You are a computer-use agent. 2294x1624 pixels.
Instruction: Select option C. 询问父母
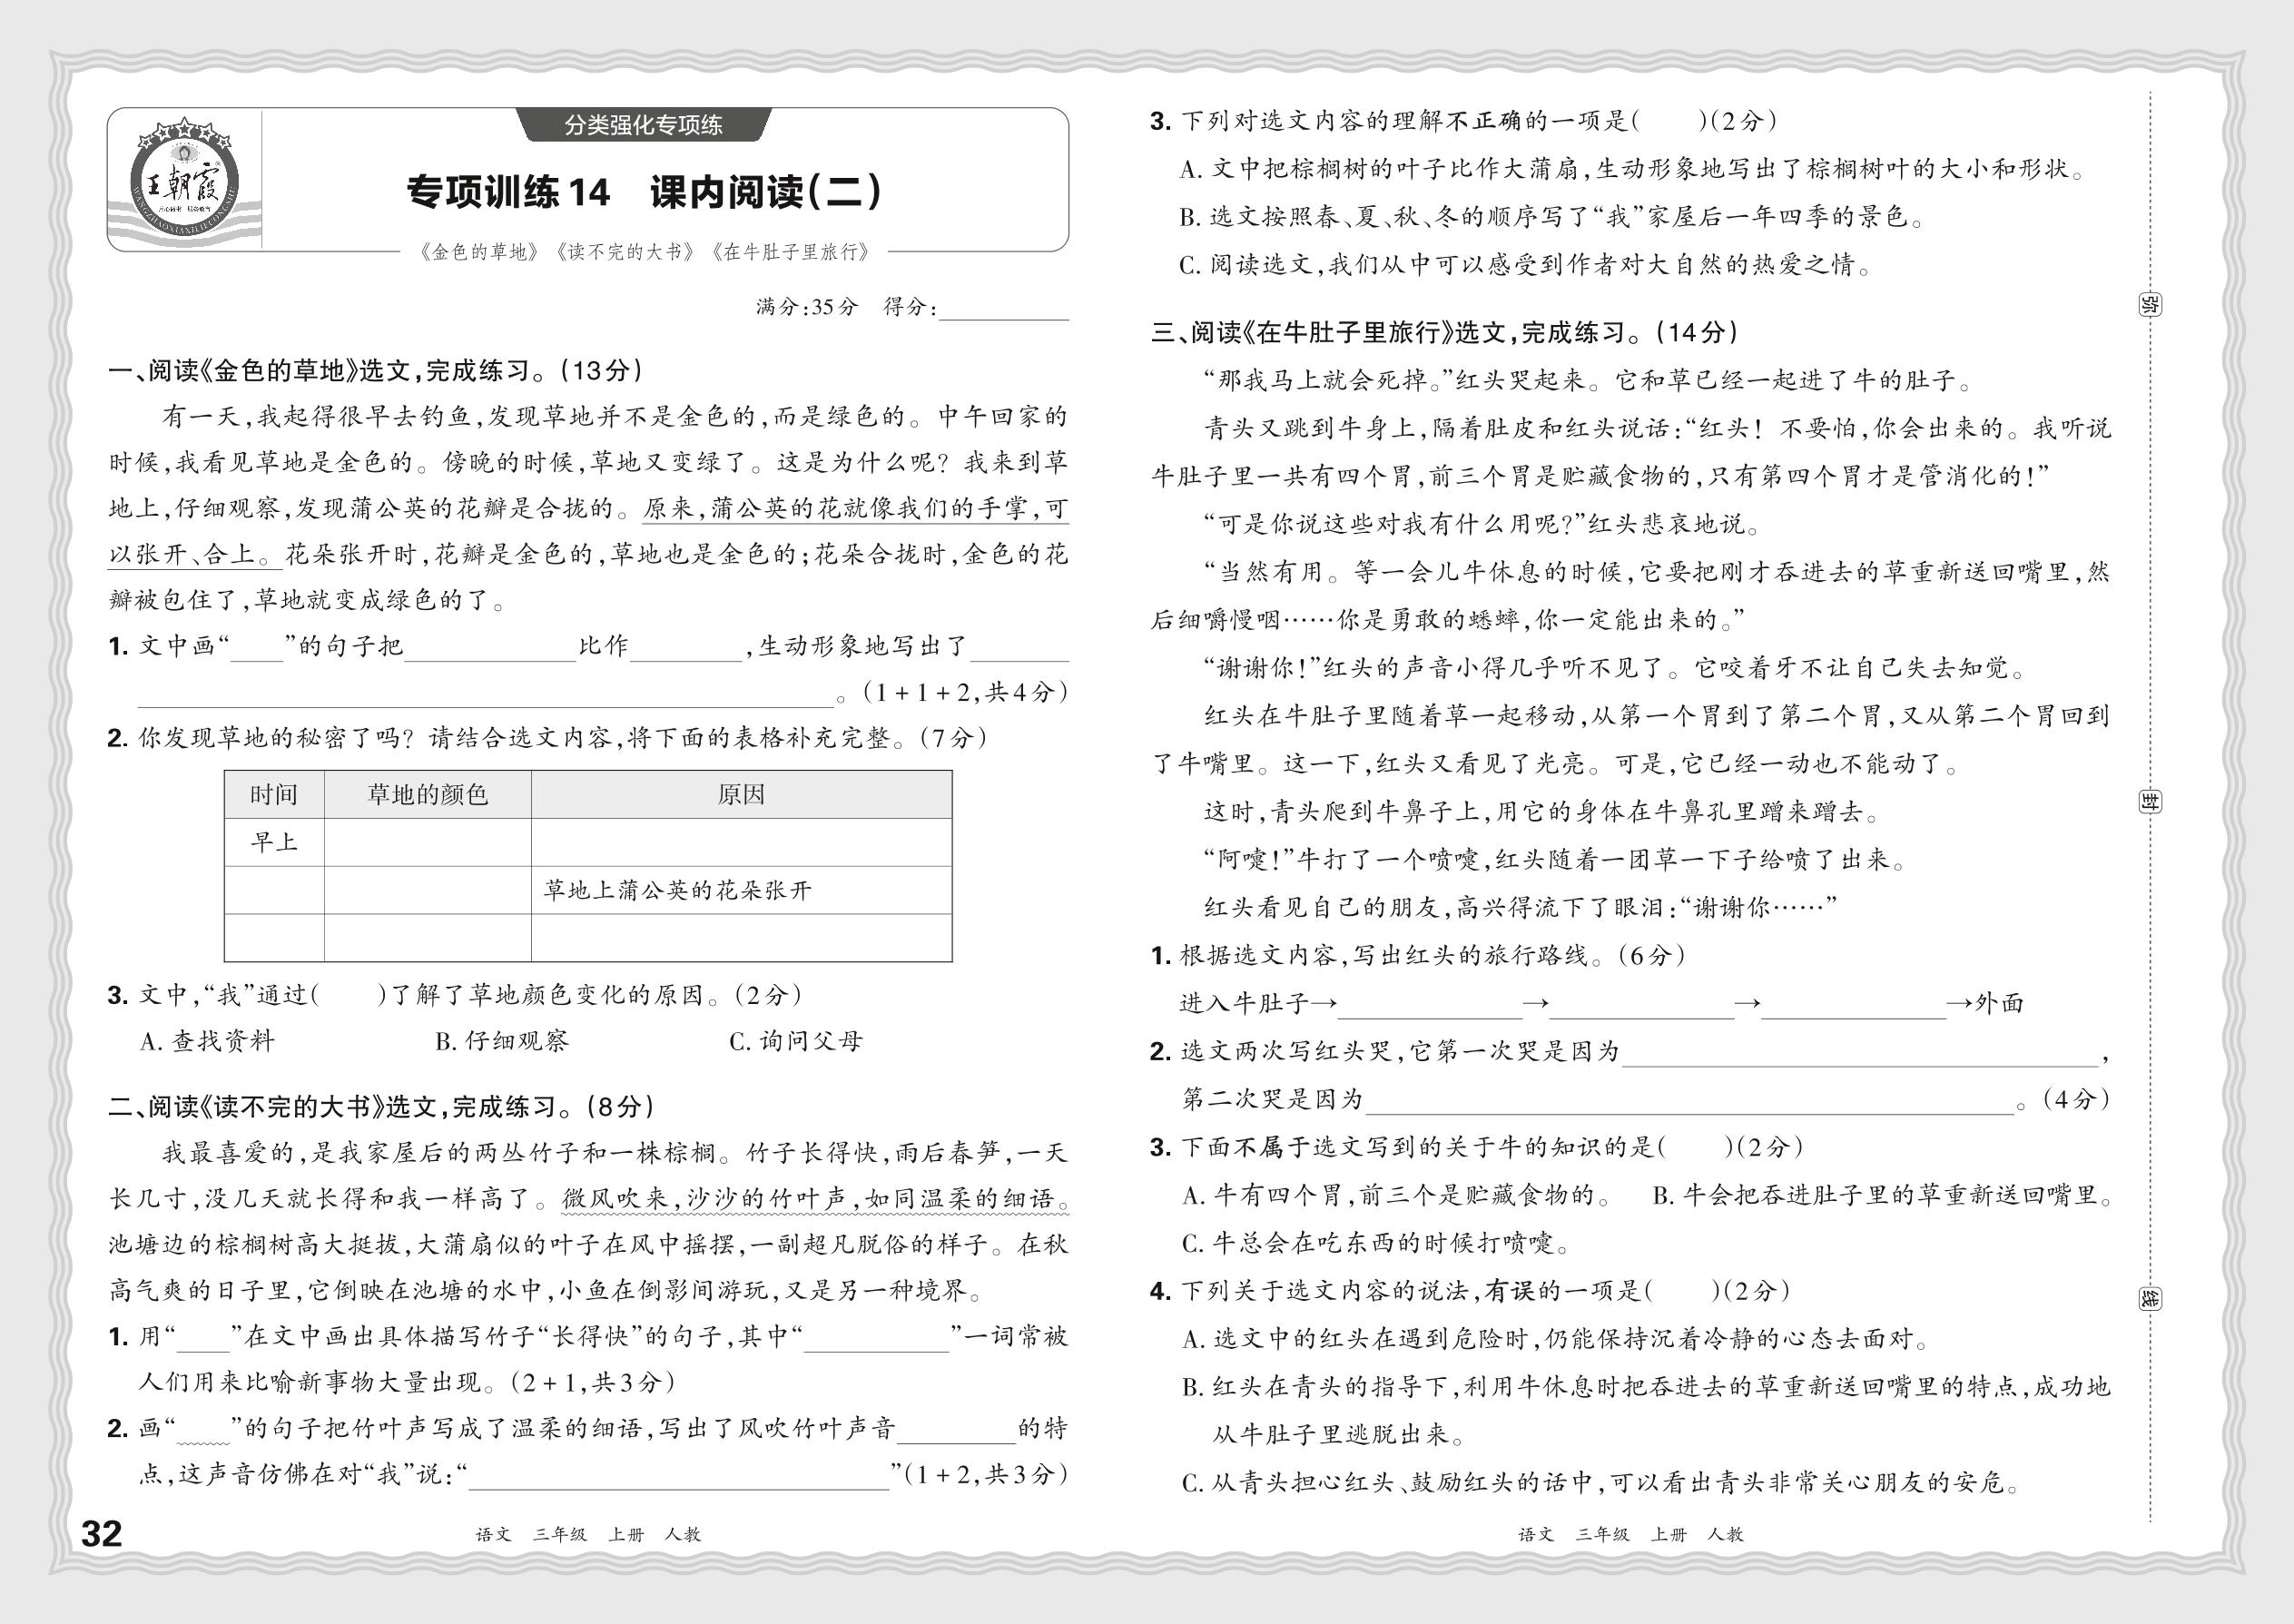[x=795, y=1041]
